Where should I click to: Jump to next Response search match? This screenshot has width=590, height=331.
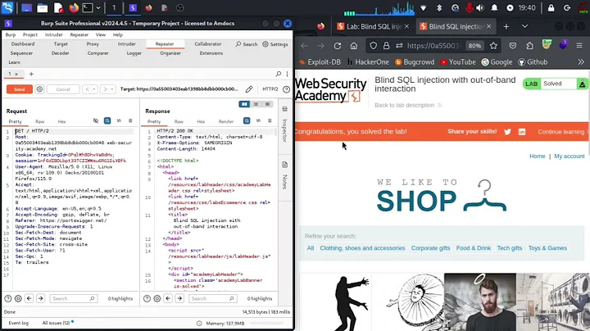click(x=179, y=299)
